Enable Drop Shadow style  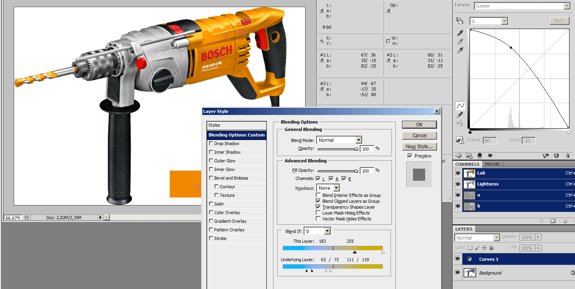point(211,144)
